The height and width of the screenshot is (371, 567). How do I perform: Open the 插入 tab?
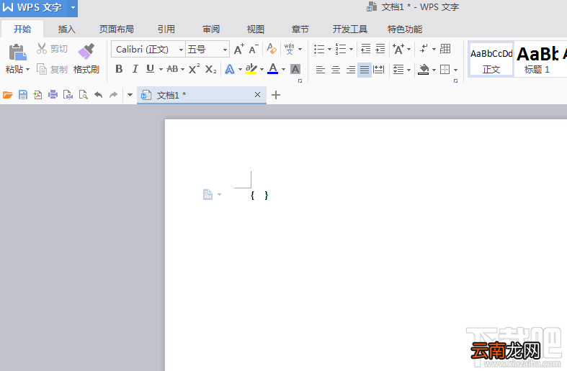pyautogui.click(x=67, y=29)
